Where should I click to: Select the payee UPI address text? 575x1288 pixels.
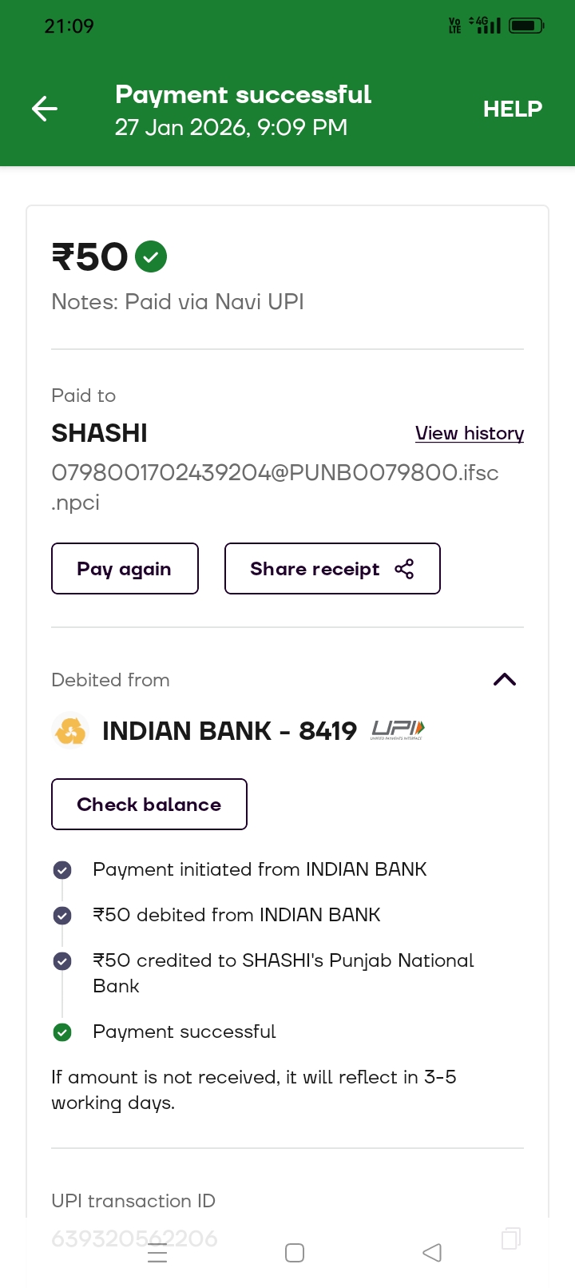click(x=275, y=473)
